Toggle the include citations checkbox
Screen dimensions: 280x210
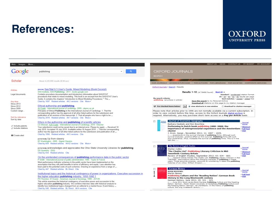12,128
